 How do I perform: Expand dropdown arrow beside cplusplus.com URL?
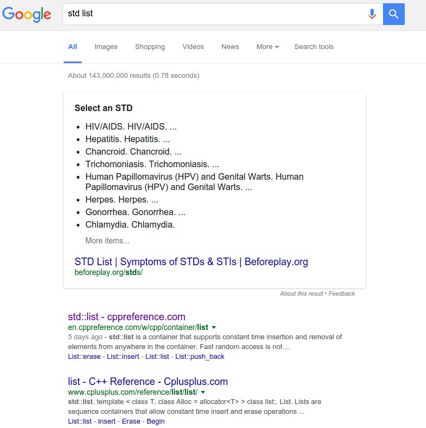point(203,392)
